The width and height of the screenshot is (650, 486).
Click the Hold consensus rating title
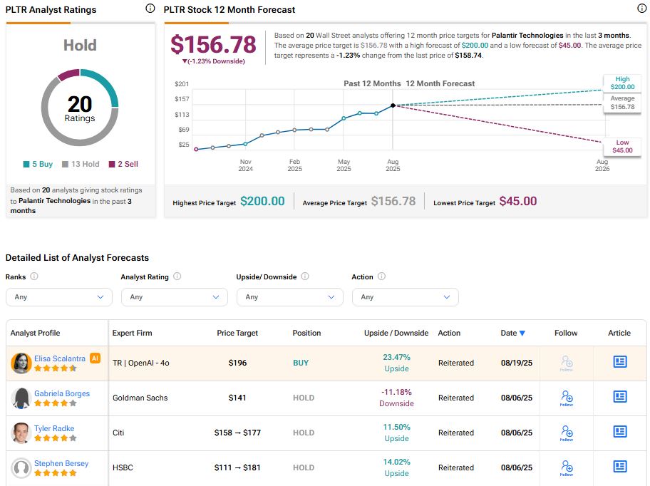point(80,45)
